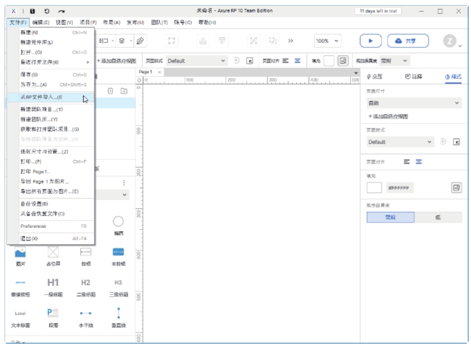Click the Preview play button
The height and width of the screenshot is (346, 471).
(370, 41)
